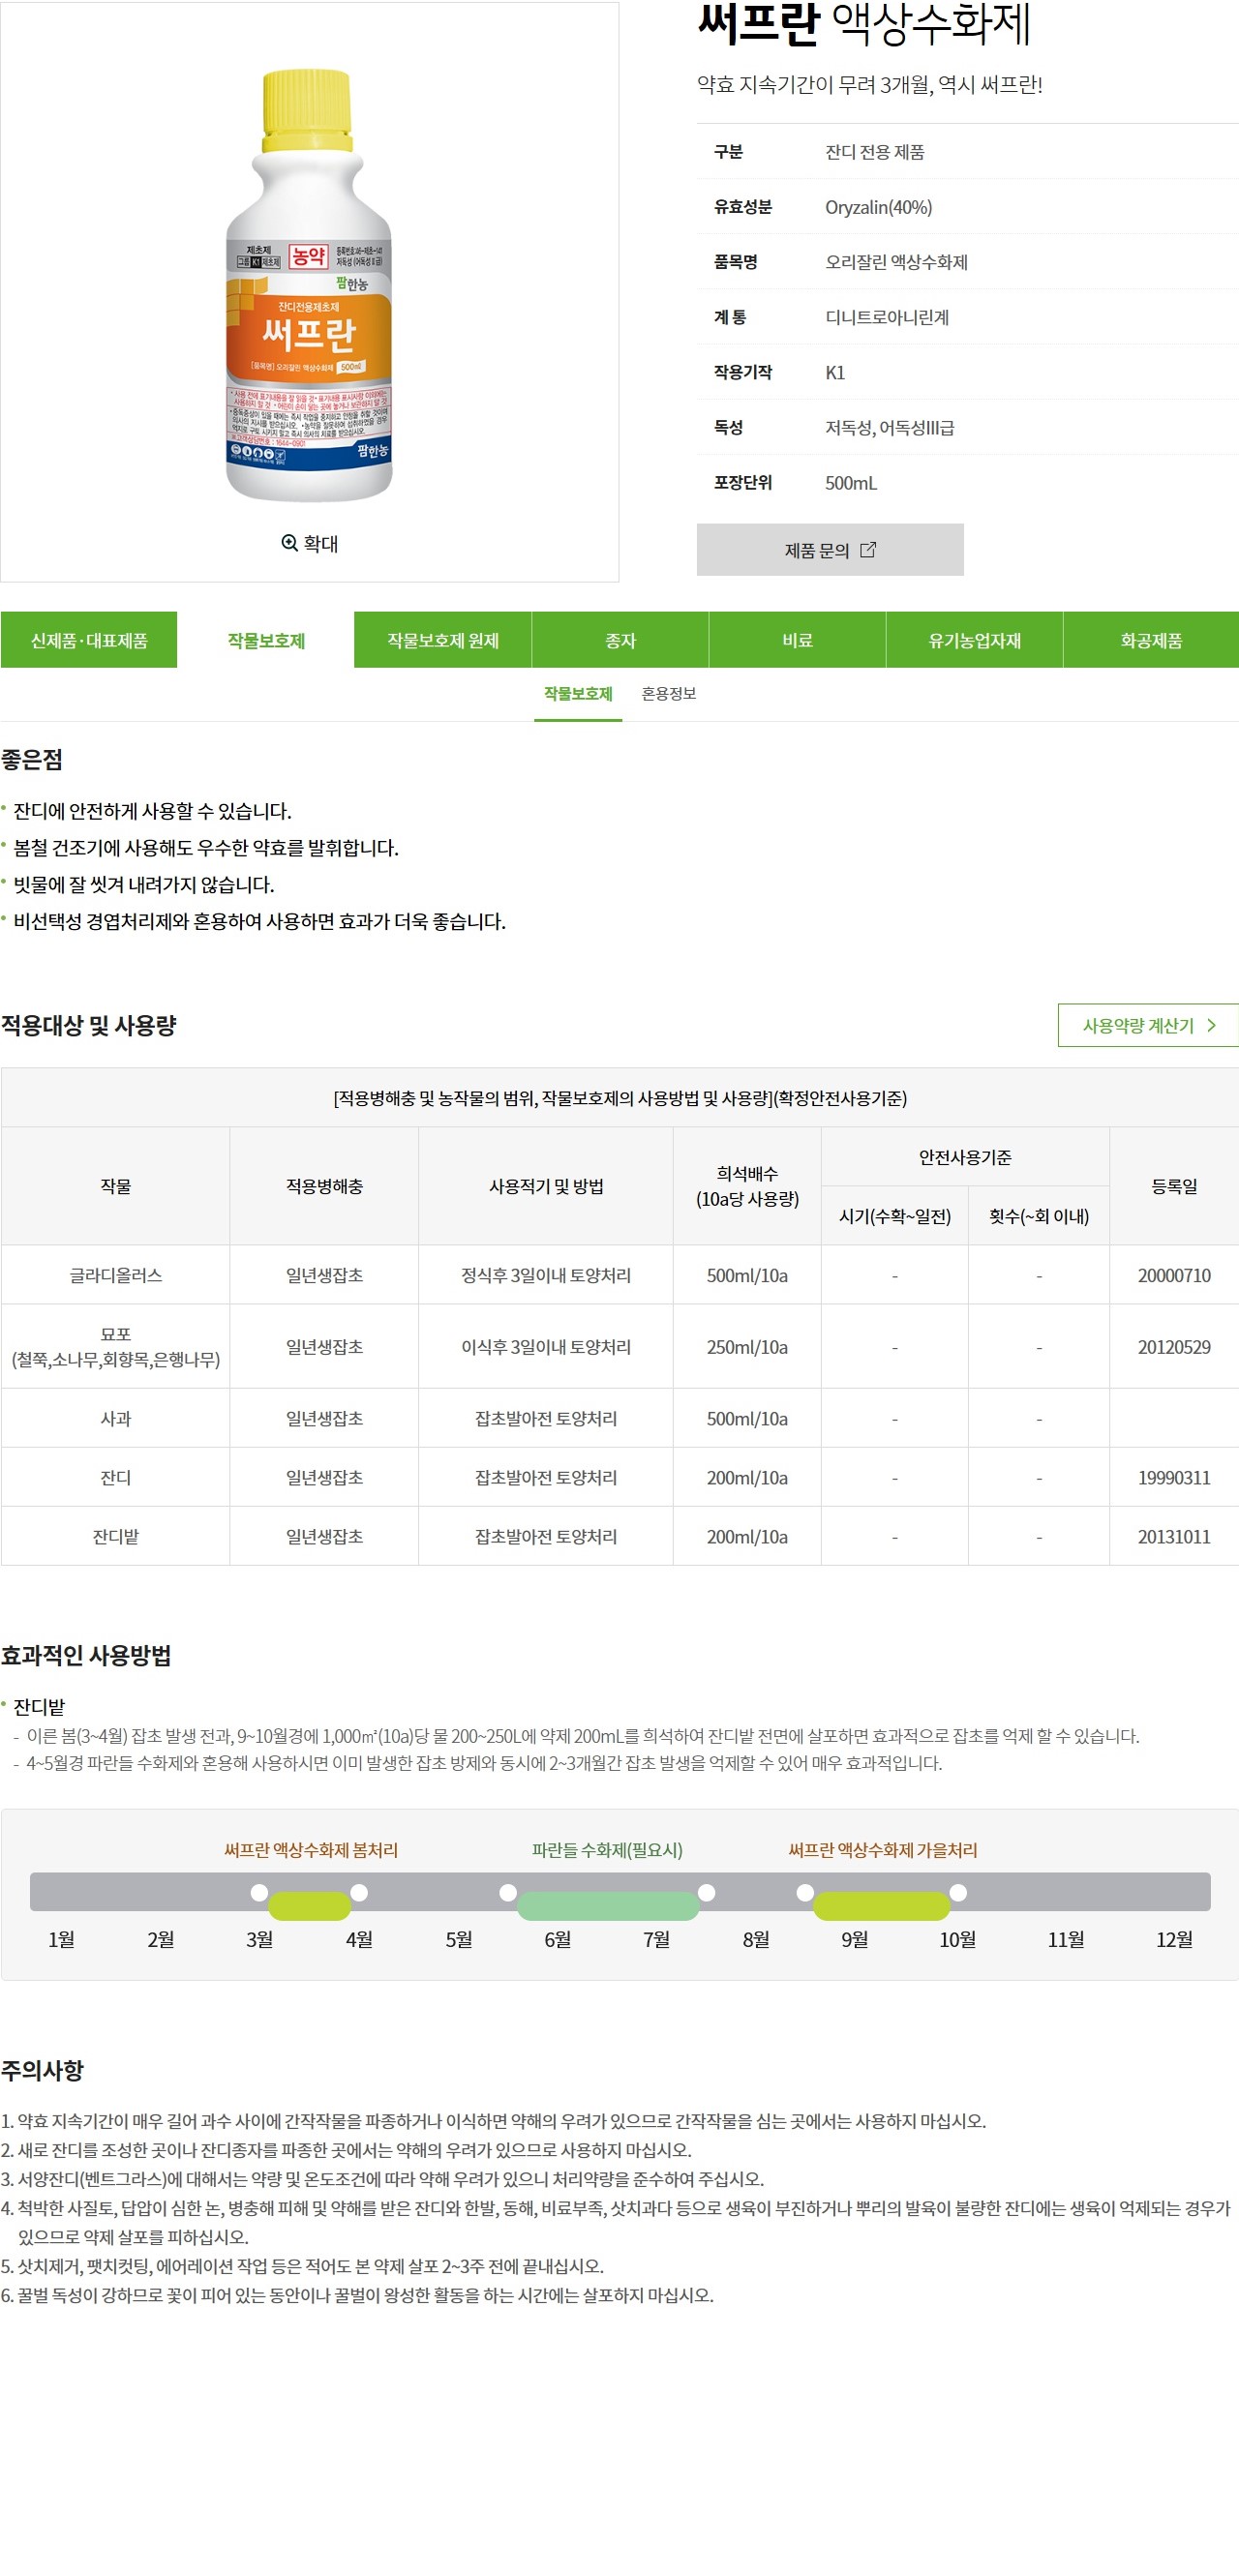Screen dimensions: 1239x2576
Task: Open the 작물보호제 원제 tab
Action: coord(443,640)
